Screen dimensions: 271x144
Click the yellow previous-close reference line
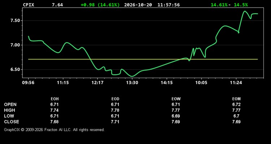click(143, 59)
